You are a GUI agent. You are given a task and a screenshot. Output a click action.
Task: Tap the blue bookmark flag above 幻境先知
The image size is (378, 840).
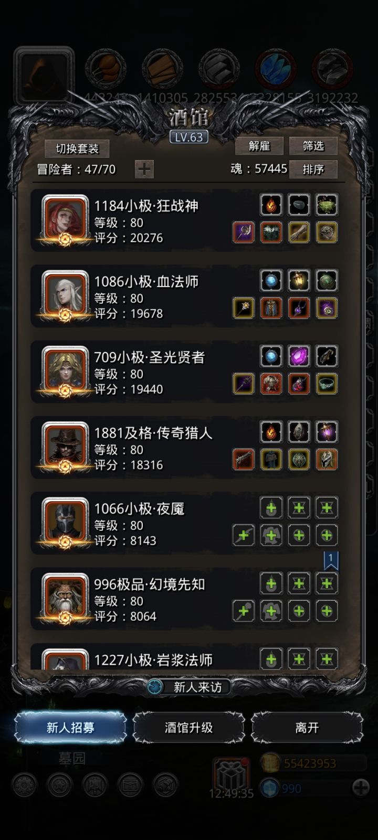point(331,561)
